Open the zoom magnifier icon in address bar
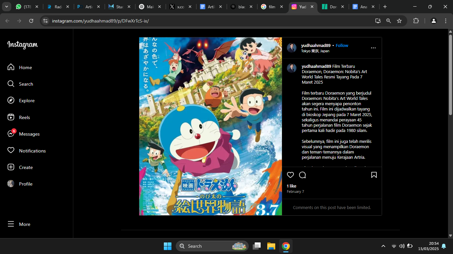The image size is (453, 254). click(389, 21)
